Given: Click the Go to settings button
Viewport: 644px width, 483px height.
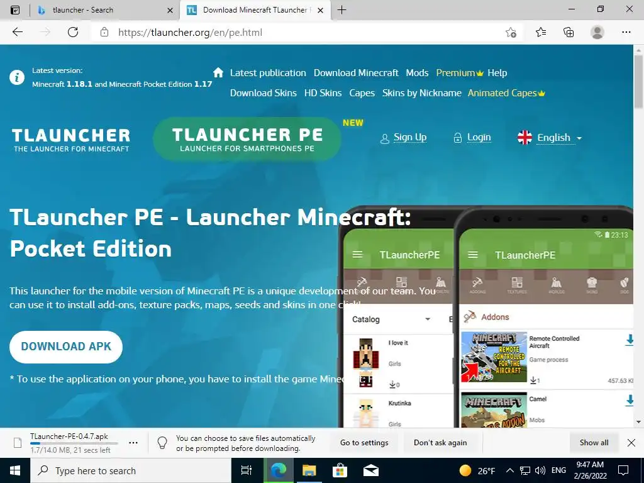Looking at the screenshot, I should tap(364, 443).
